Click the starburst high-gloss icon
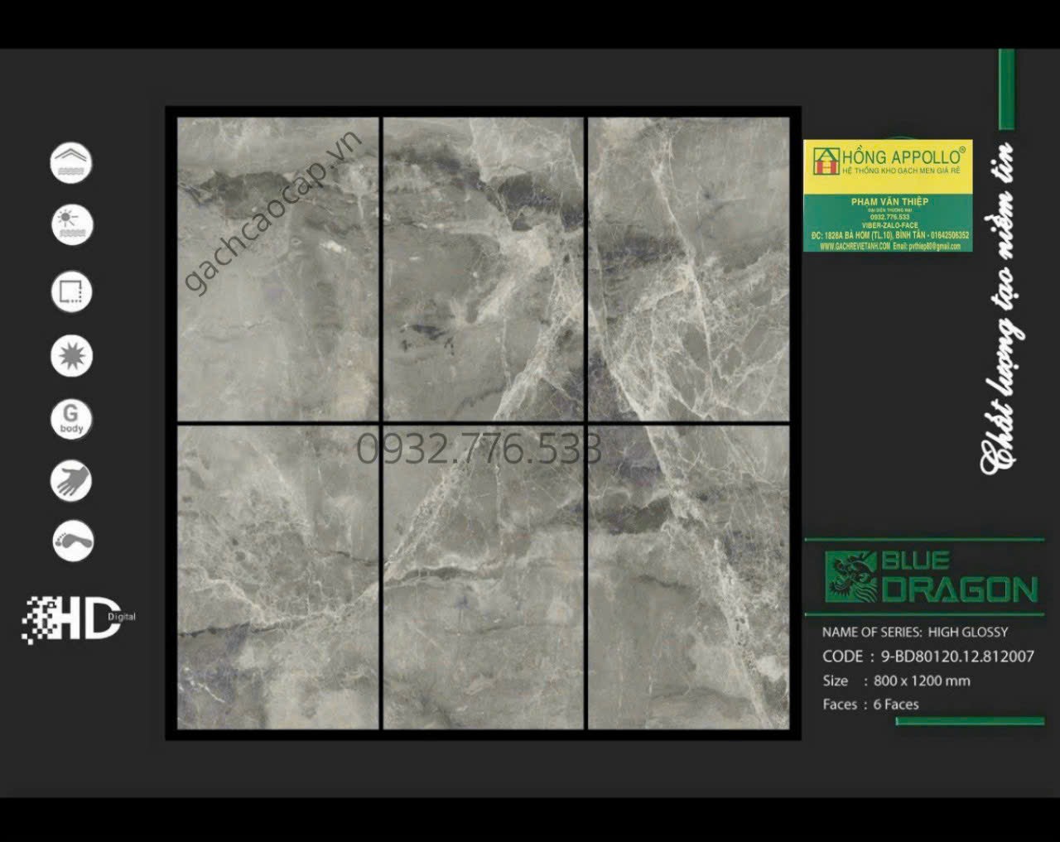 (71, 356)
